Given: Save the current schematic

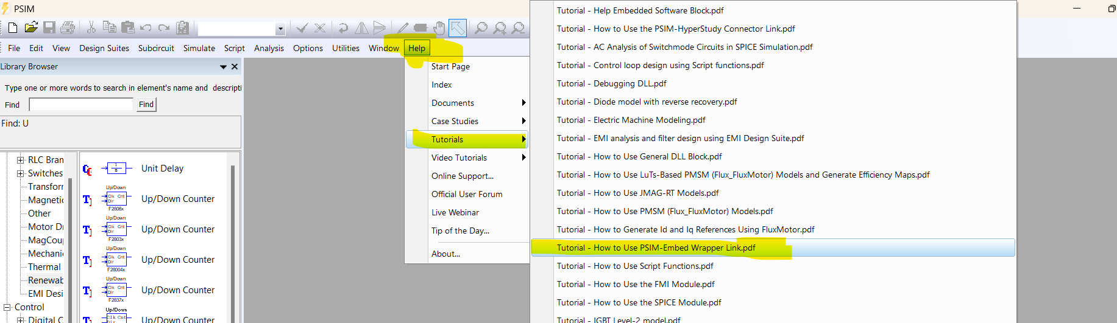Looking at the screenshot, I should point(49,27).
